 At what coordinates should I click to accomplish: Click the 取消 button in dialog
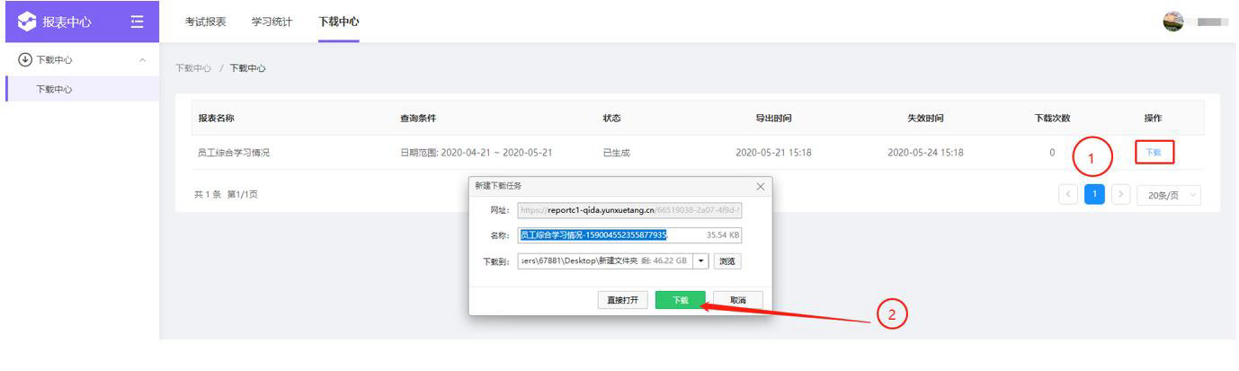(737, 300)
